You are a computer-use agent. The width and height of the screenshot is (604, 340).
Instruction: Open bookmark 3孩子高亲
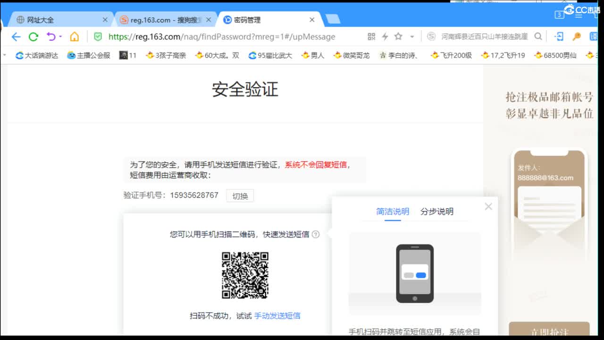(x=166, y=55)
